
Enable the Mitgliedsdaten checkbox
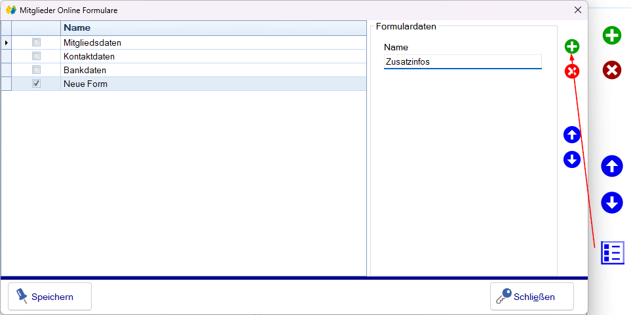pos(37,42)
